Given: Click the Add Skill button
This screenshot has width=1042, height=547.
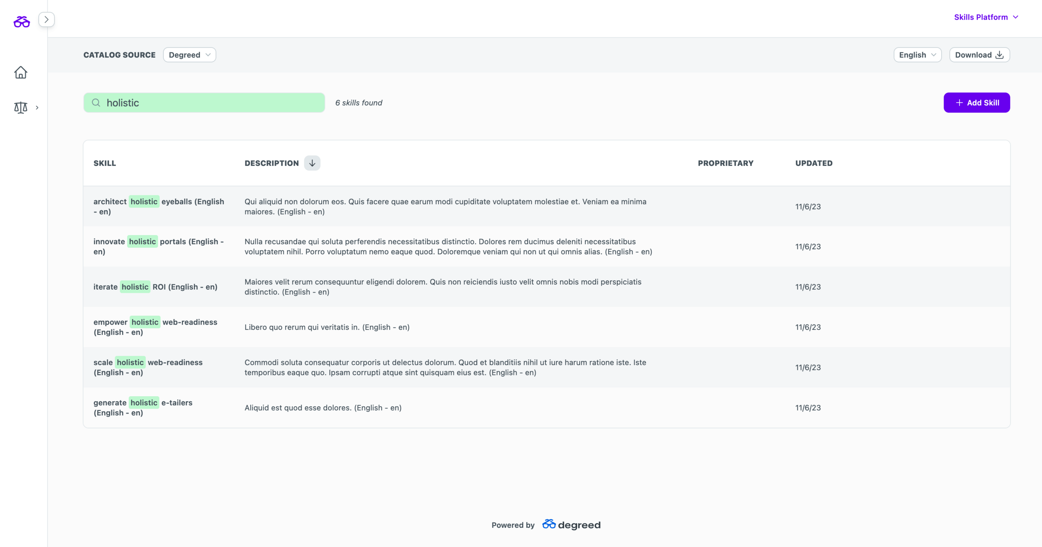Looking at the screenshot, I should [976, 102].
